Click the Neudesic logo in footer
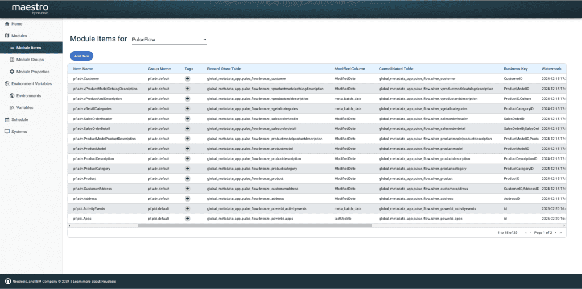 tap(7, 282)
